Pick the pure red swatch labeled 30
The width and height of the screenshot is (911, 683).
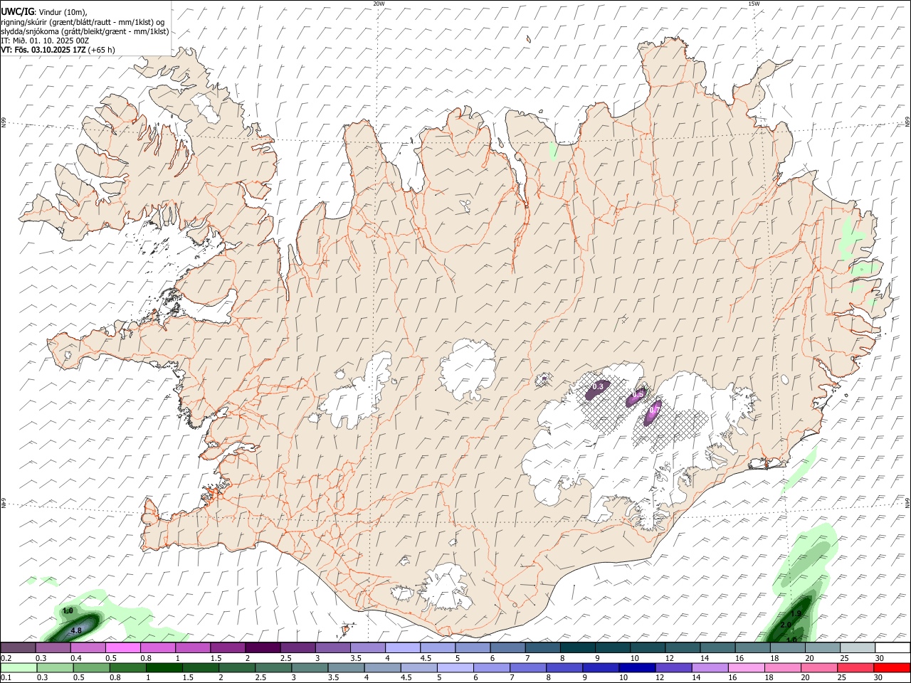pyautogui.click(x=890, y=668)
